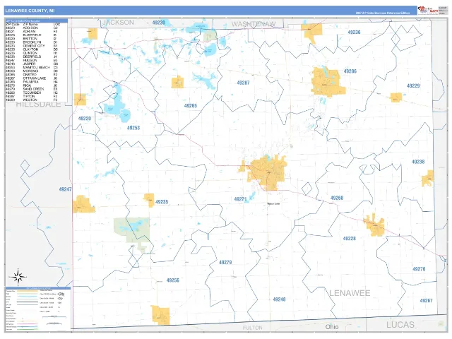Select BRITTON row in ZIP index
The height and width of the screenshot is (339, 452).
coord(32,39)
